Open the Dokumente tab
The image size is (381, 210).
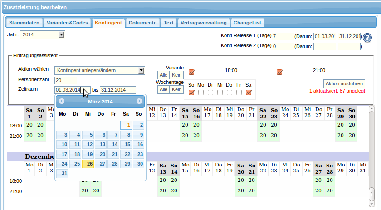(x=142, y=23)
